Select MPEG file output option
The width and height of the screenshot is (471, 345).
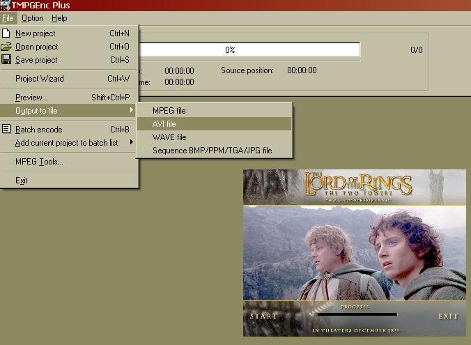tap(214, 111)
